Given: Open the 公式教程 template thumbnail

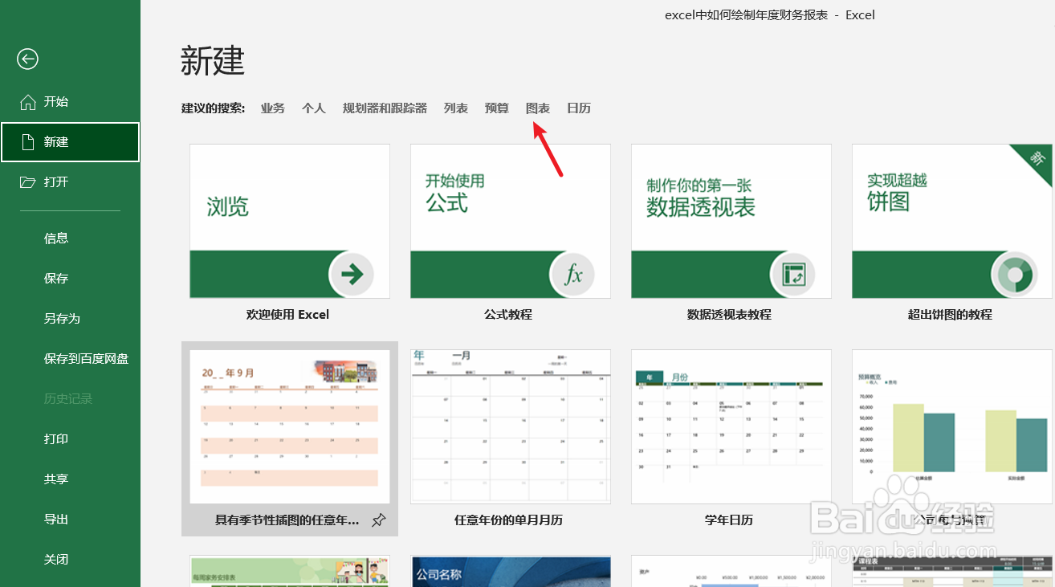Looking at the screenshot, I should (x=511, y=221).
